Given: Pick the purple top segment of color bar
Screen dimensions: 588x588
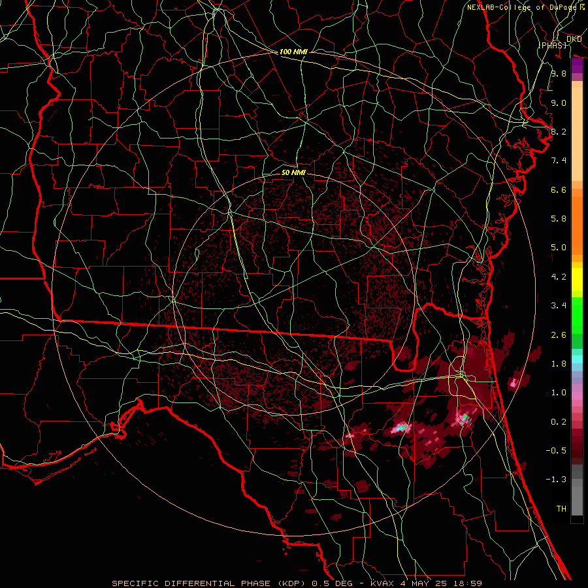Looking at the screenshot, I should coord(577,66).
